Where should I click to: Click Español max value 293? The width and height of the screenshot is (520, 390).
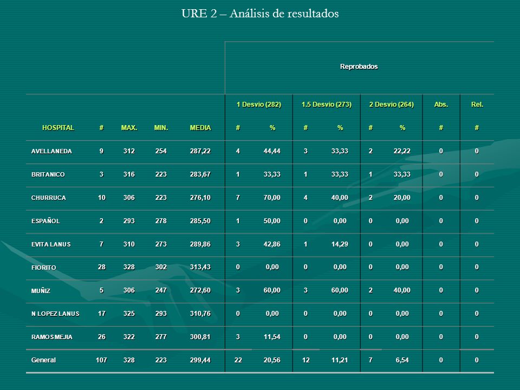click(x=129, y=221)
